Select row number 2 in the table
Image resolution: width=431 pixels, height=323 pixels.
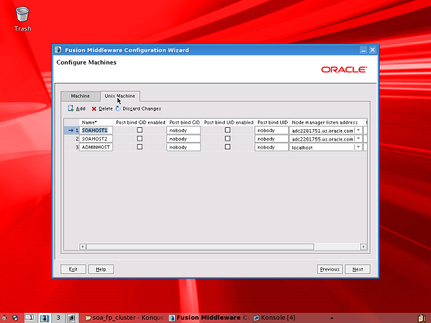(72, 139)
